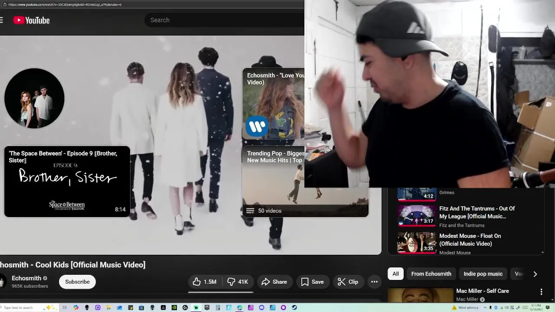Image resolution: width=555 pixels, height=312 pixels.
Task: Open Echosmith "Love You" end-screen video card
Action: (x=273, y=104)
